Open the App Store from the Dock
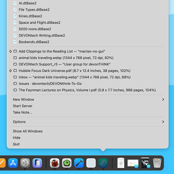The width and height of the screenshot is (174, 174). (x=13, y=163)
